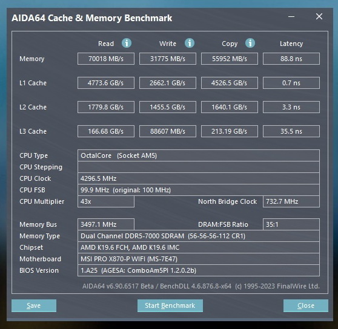This screenshot has height=329, width=338.
Task: Select L3 Cache copy 213.19 GB/s
Action: pos(230,131)
